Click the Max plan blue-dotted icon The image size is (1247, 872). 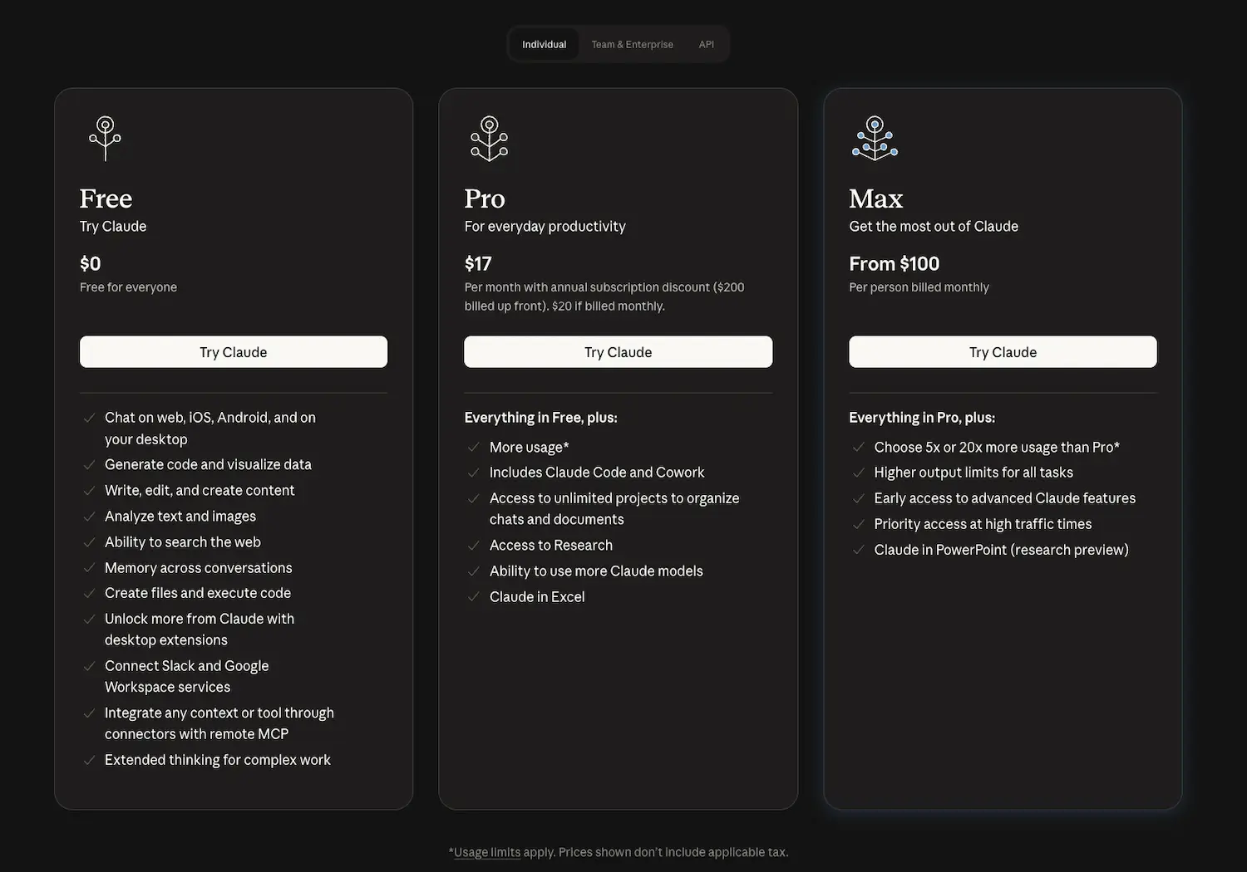coord(875,138)
